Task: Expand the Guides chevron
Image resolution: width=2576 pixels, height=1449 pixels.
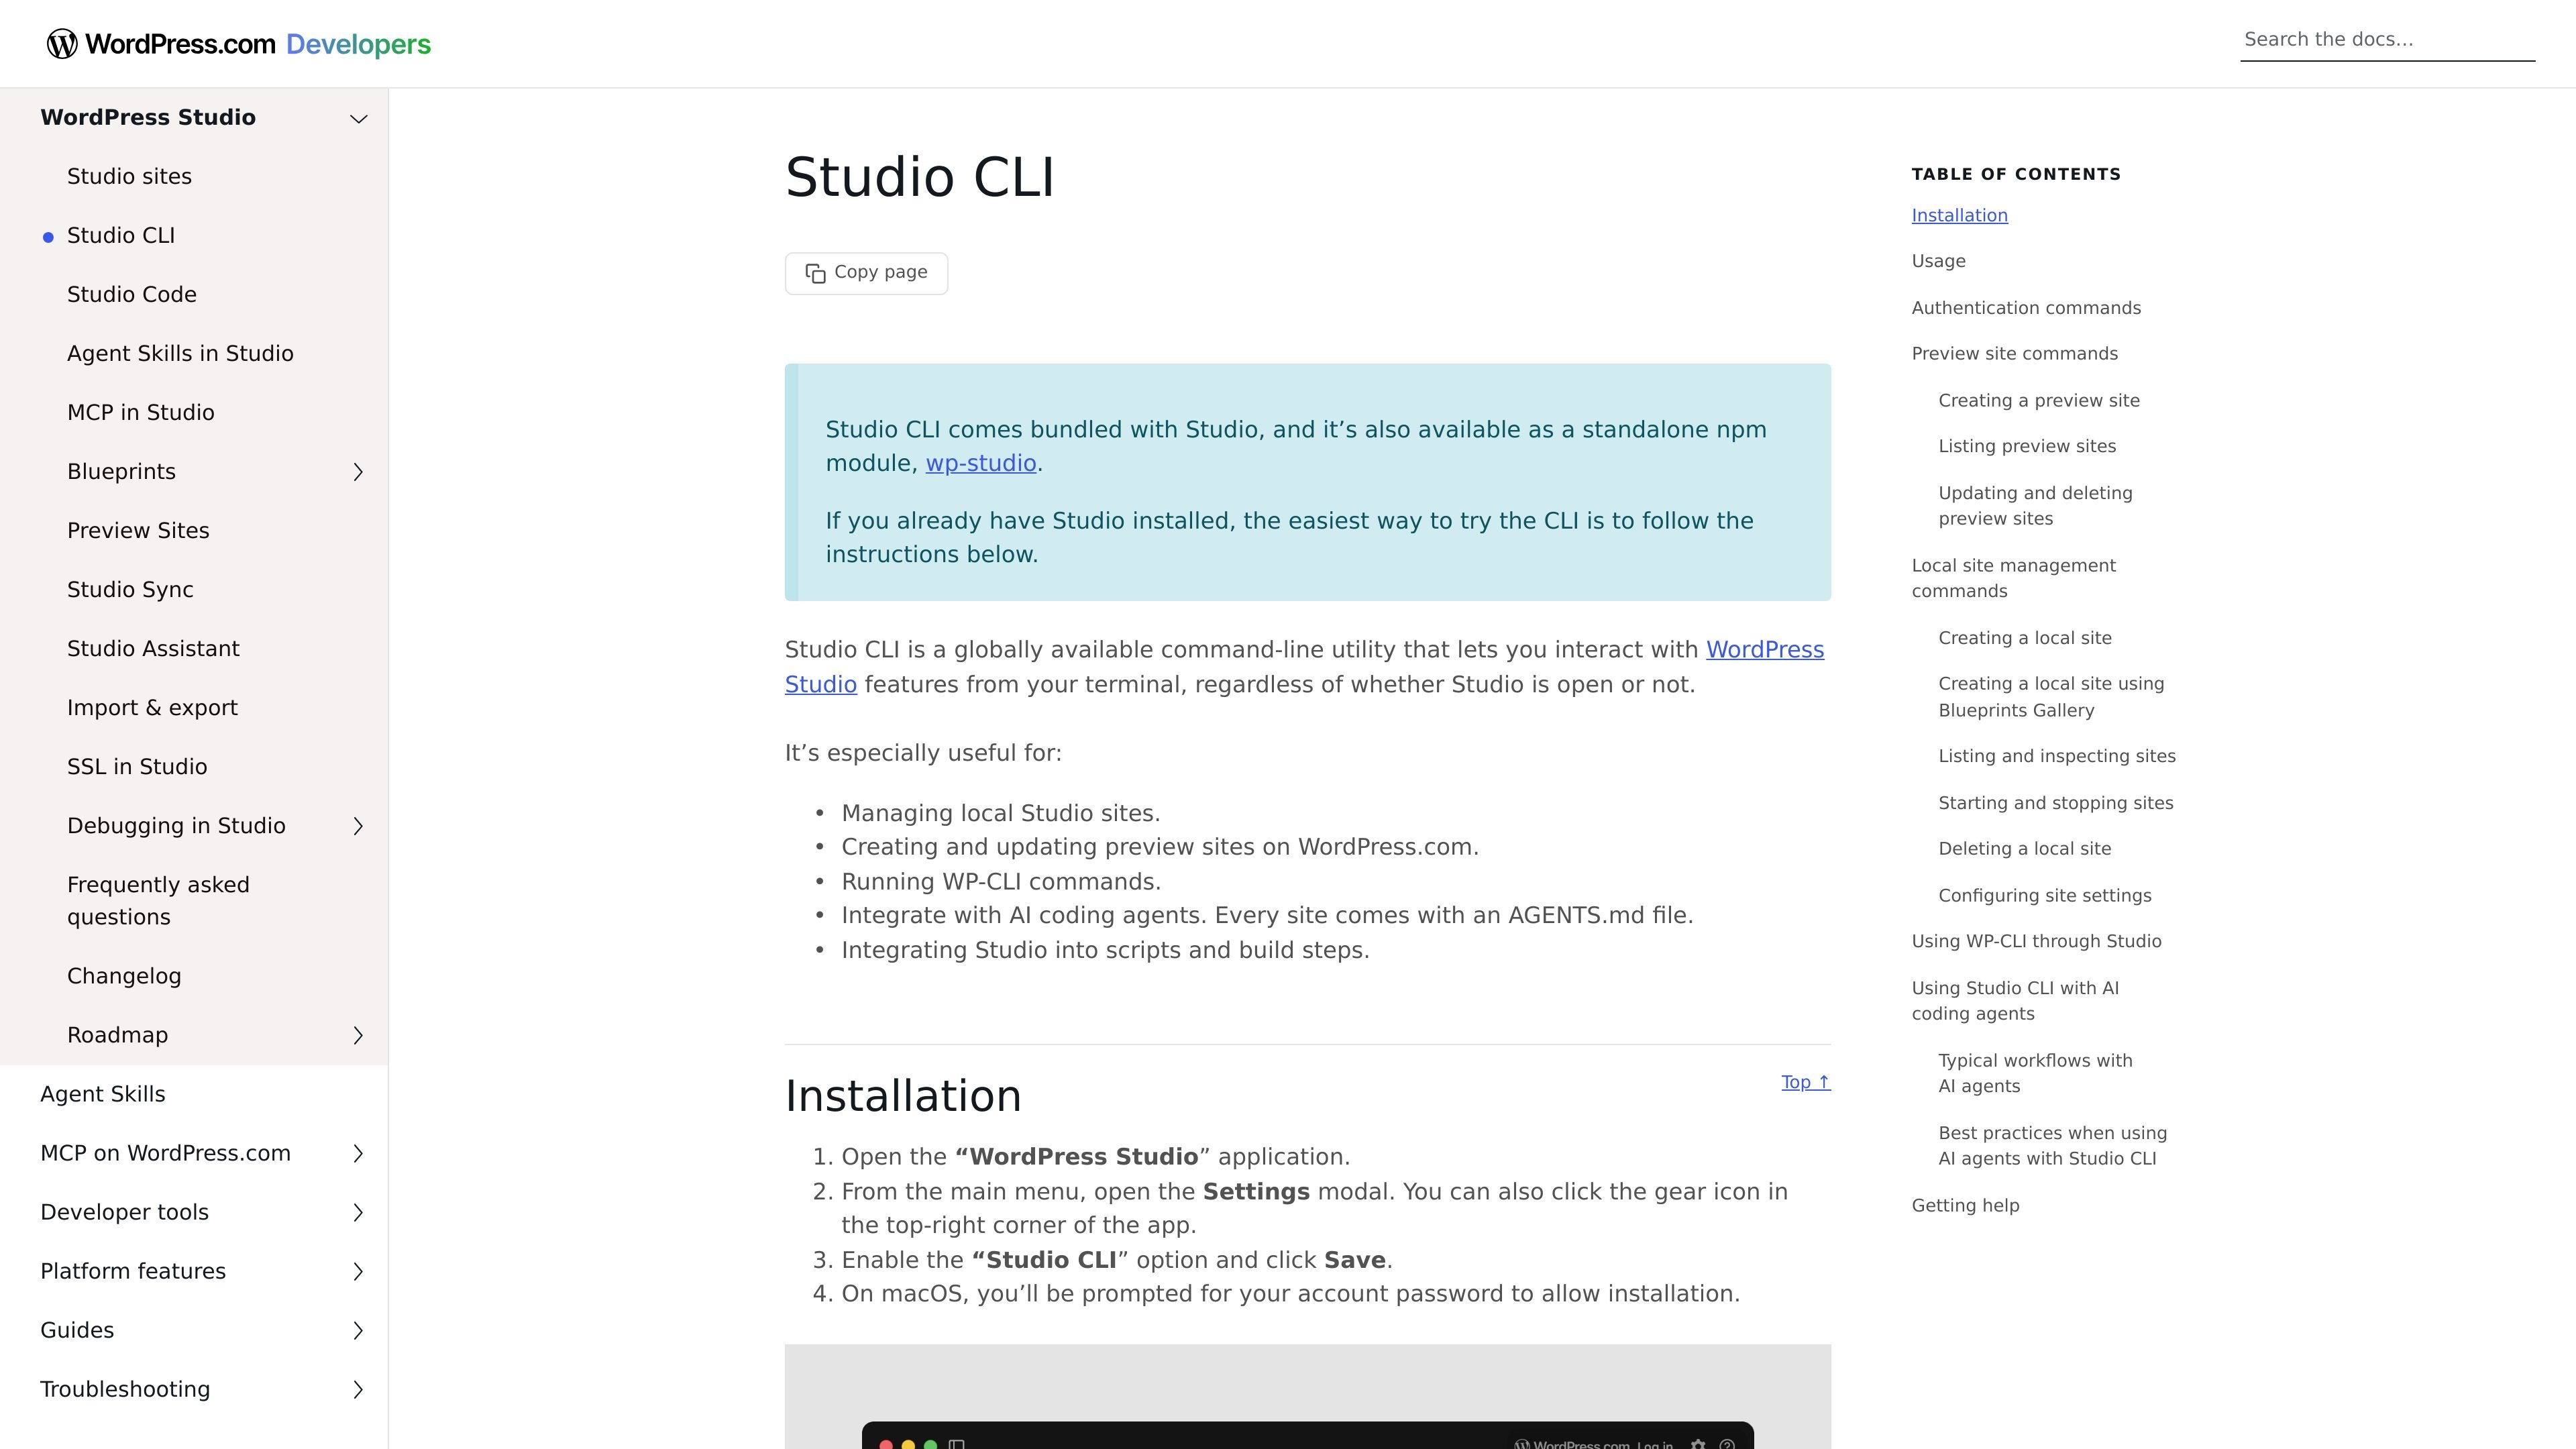Action: tap(358, 1330)
